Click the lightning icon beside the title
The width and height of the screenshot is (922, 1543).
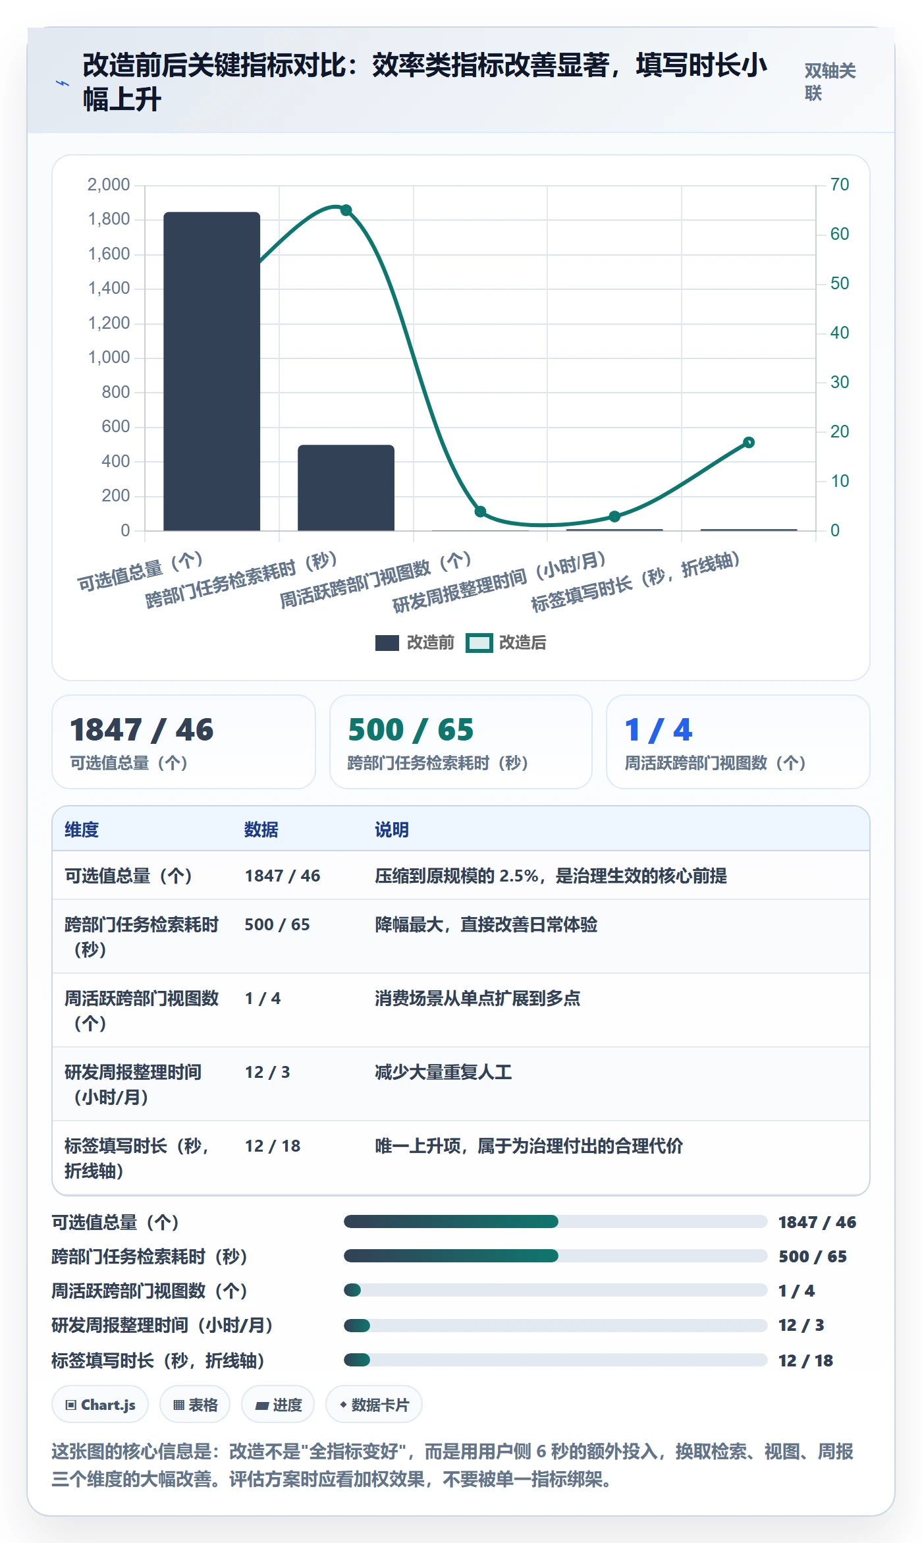coord(63,83)
